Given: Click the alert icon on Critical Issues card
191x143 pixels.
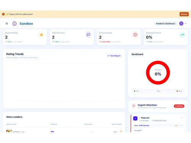Looking at the screenshot, I should tap(135, 35).
